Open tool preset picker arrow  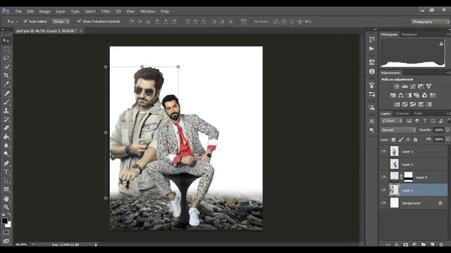pos(17,22)
